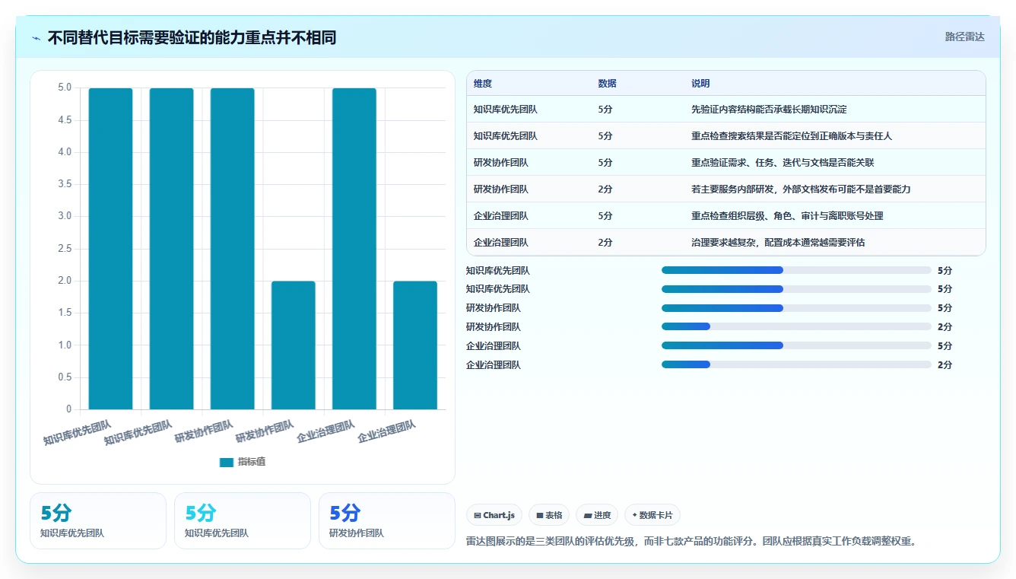Screen dimensions: 1016x579
Task: Click the 维度 column header
Action: coord(483,84)
